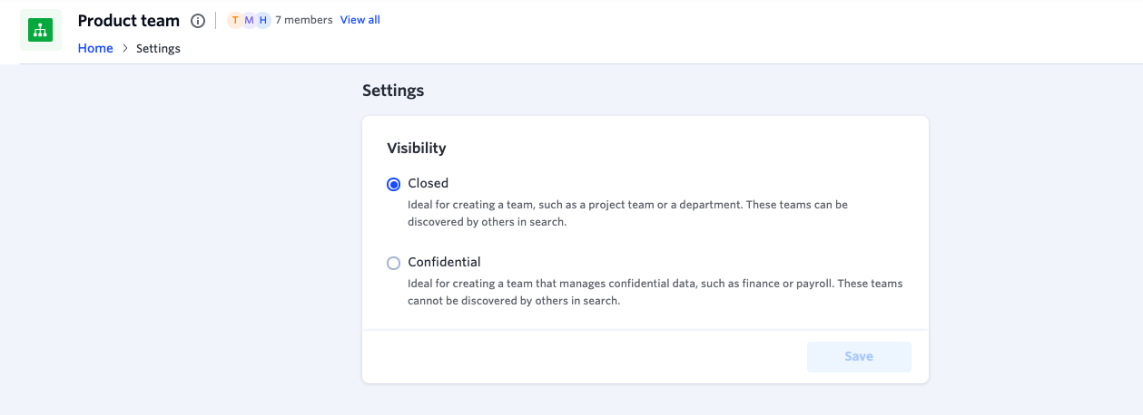Screen dimensions: 1143x415
Task: Click the Save button
Action: pos(859,357)
